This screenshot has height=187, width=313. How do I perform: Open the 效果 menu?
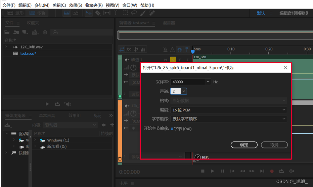76,5
